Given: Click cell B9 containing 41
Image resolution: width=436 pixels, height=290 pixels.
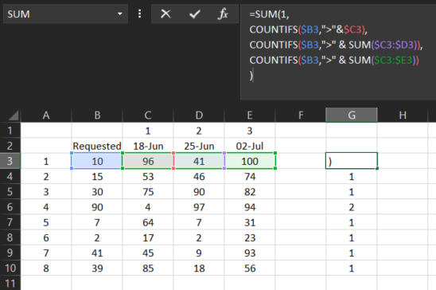Looking at the screenshot, I should click(x=97, y=253).
